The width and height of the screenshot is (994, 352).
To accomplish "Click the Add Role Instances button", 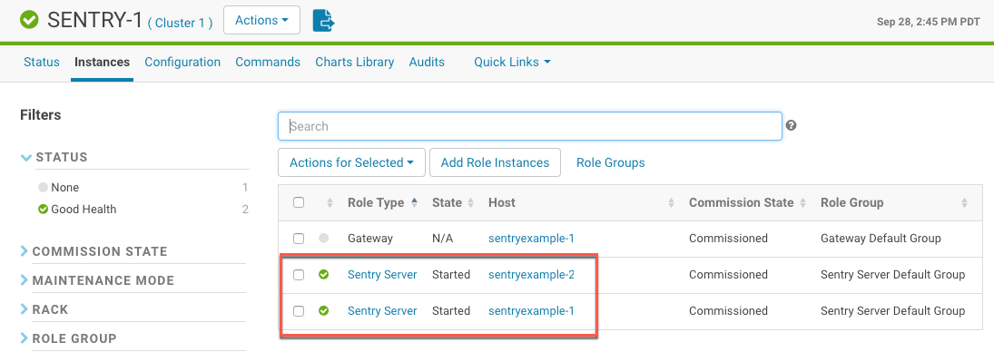I will tap(495, 162).
